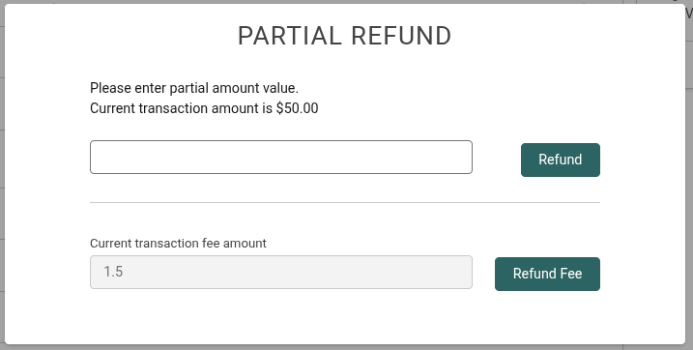Select the $50.00 amount in the description

point(297,108)
